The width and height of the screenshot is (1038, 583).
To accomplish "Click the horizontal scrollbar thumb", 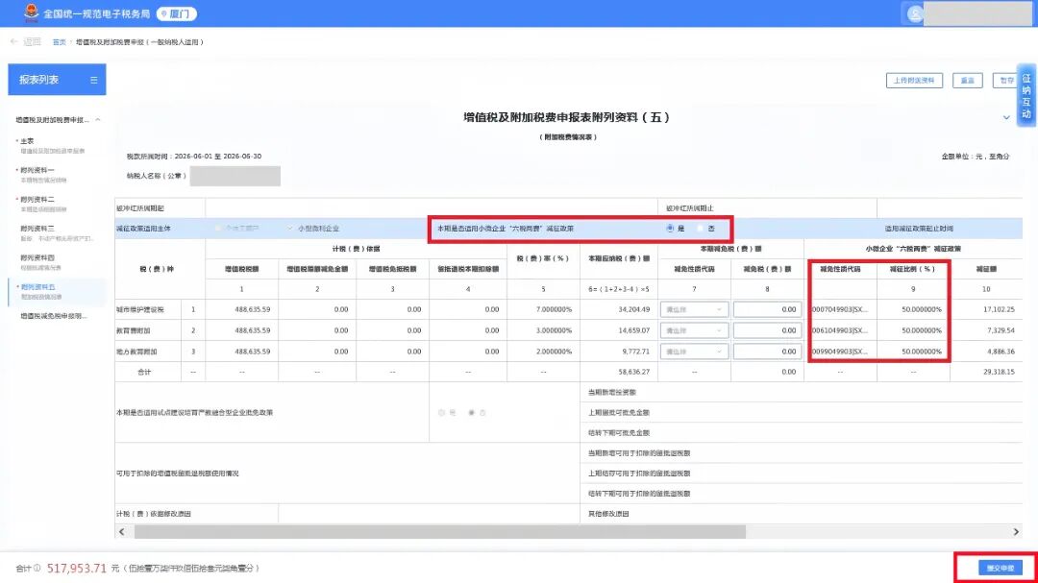I will (x=439, y=532).
